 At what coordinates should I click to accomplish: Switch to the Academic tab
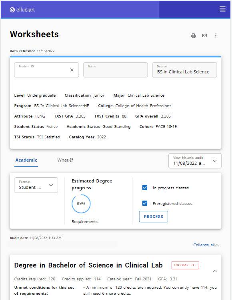coord(26,160)
